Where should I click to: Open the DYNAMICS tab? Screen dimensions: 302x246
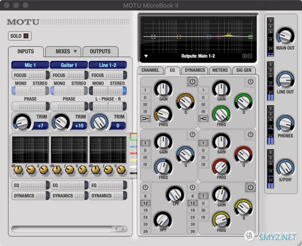pos(195,70)
